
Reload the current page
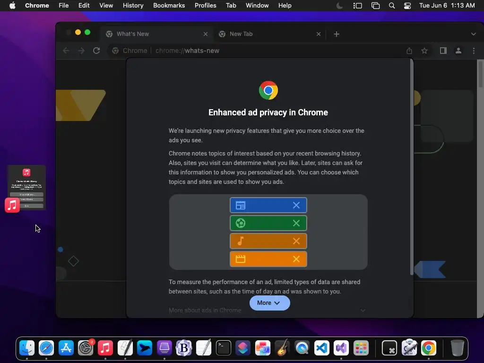pos(96,51)
